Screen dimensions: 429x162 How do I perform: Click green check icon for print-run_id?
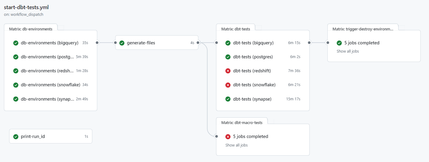coord(16,136)
